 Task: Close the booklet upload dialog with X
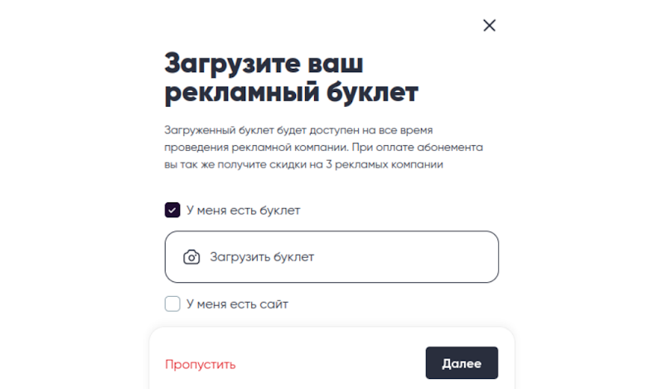coord(489,26)
